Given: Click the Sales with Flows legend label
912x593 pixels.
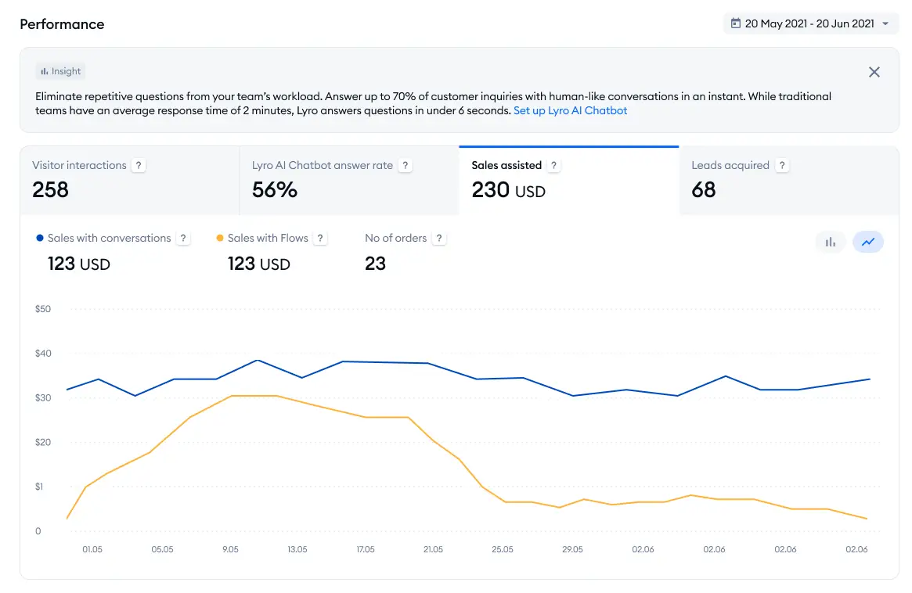Looking at the screenshot, I should (x=269, y=238).
